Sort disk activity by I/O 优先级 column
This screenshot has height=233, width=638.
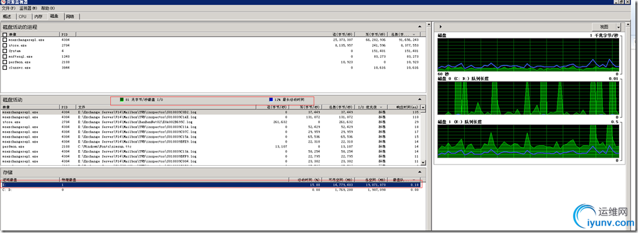(371, 107)
